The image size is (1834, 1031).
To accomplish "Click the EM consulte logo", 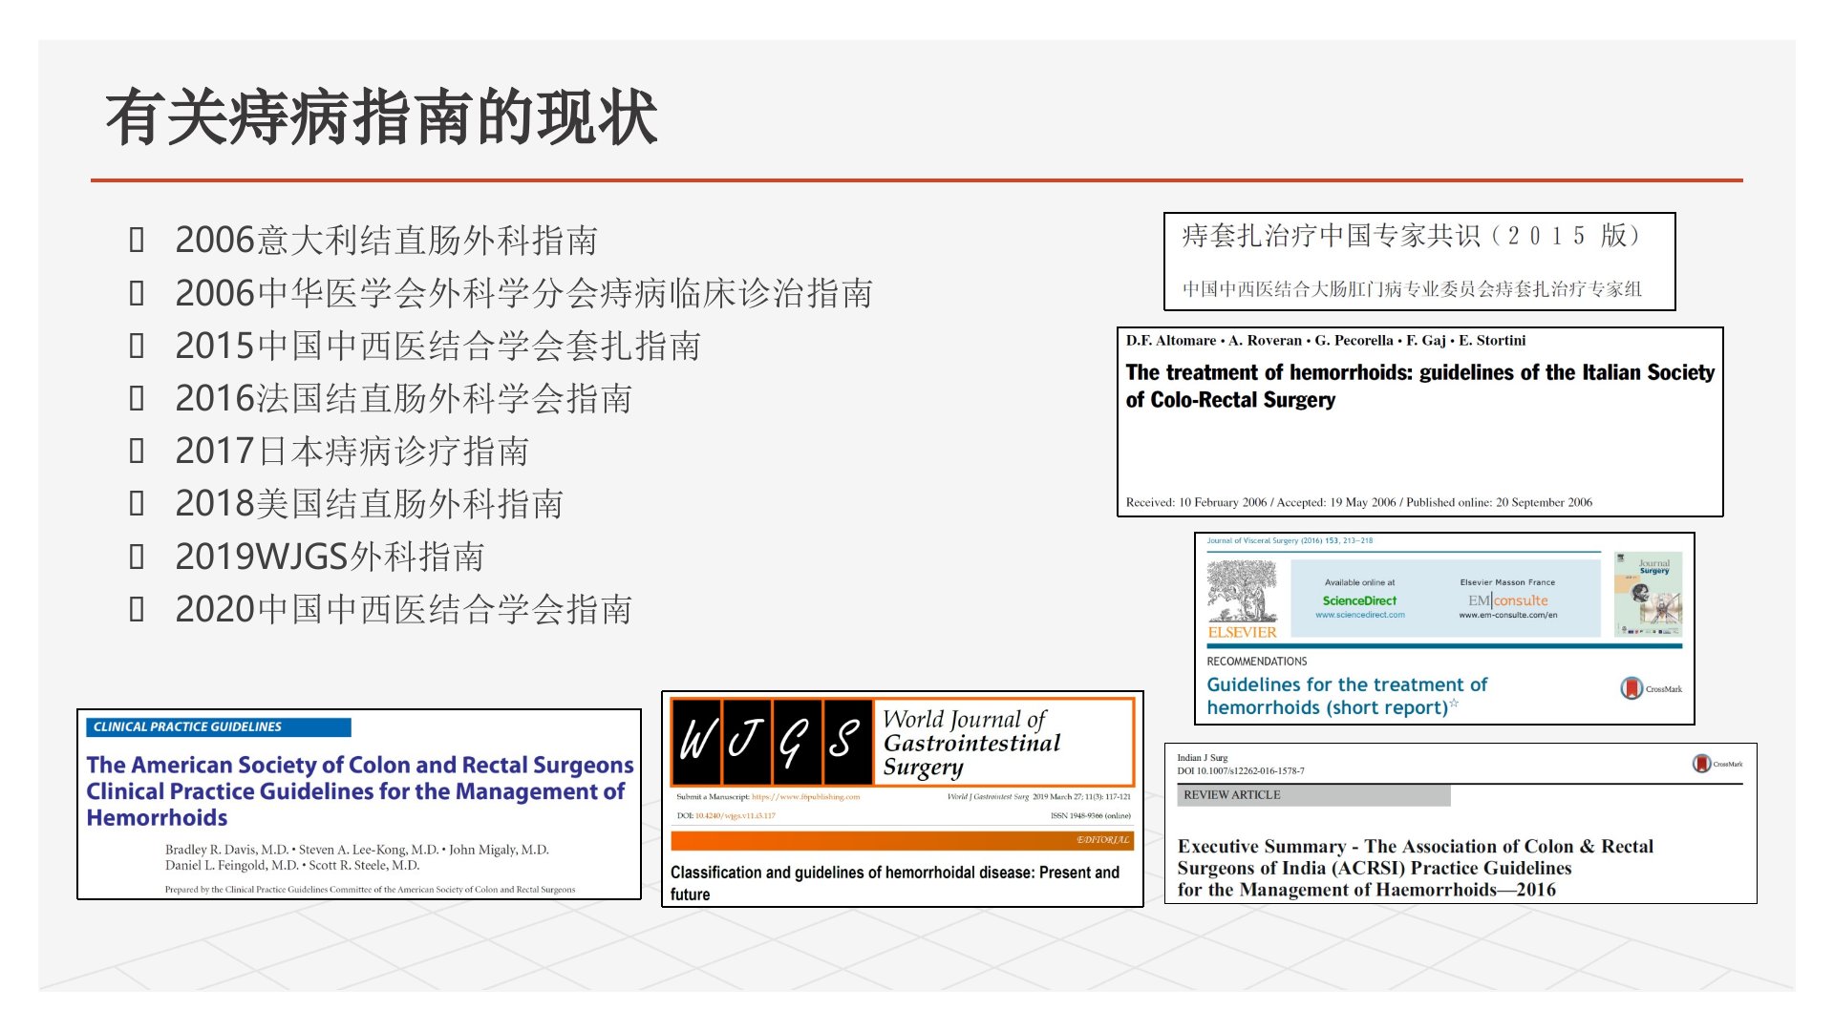I will (x=1507, y=600).
